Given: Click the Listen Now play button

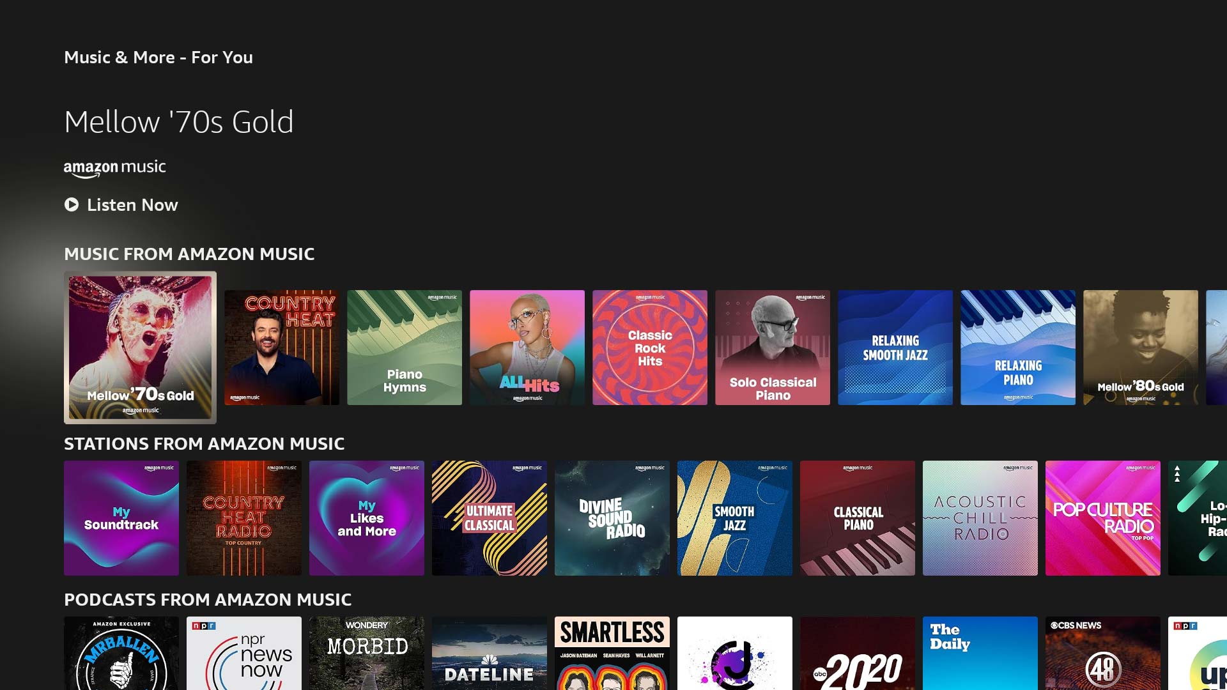Looking at the screenshot, I should (x=121, y=204).
